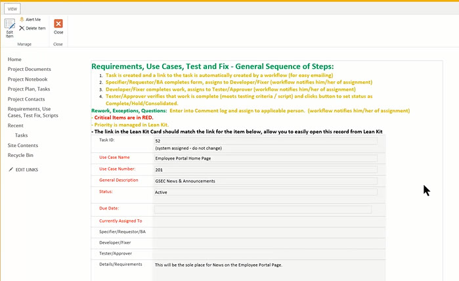Click the red Close icon in ribbon
This screenshot has height=281, width=459.
tap(58, 24)
